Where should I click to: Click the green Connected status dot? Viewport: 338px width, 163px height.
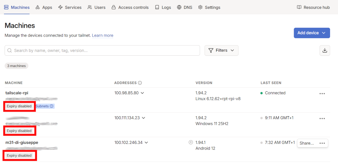click(261, 93)
